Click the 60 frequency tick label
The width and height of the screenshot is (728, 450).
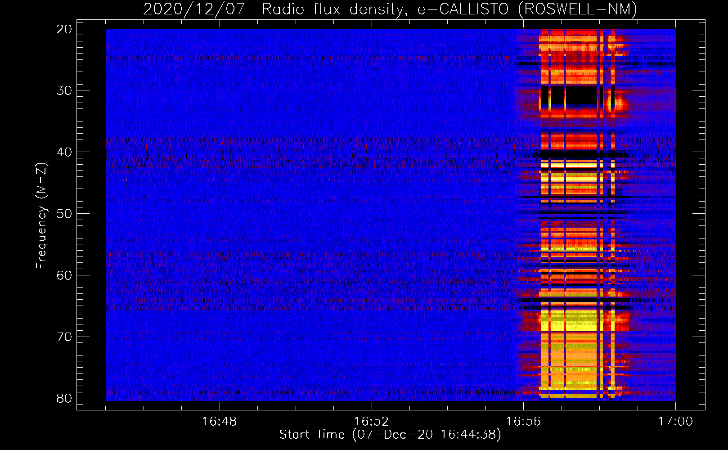(64, 275)
